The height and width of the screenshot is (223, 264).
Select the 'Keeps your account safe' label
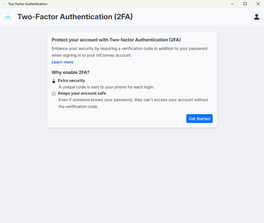click(x=82, y=93)
